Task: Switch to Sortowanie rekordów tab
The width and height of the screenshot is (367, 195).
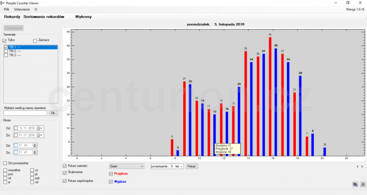Action: [44, 17]
